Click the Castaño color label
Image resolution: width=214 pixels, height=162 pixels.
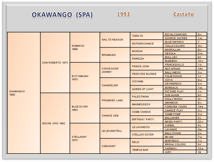point(183,14)
